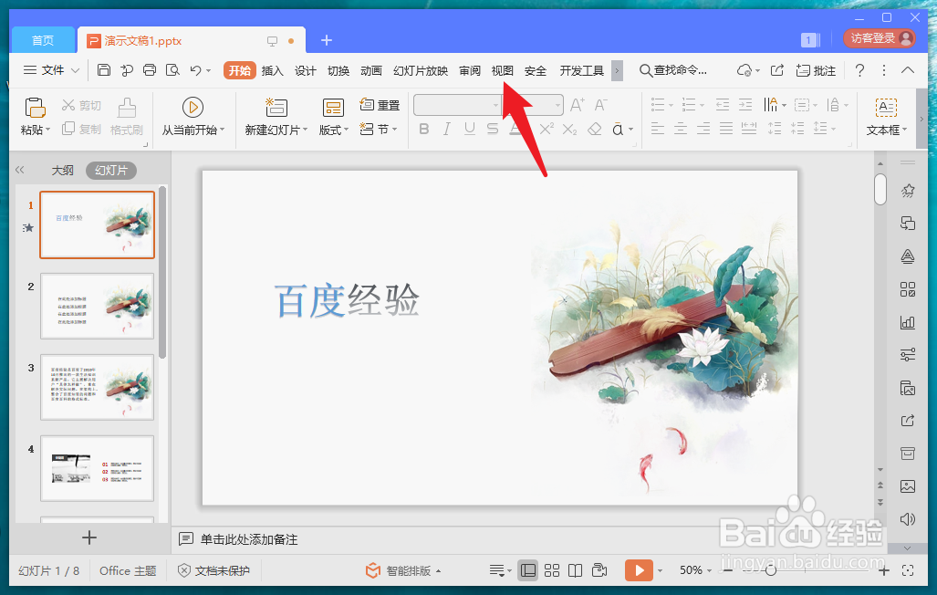
Task: Click the Undo arrow icon
Action: pos(195,70)
